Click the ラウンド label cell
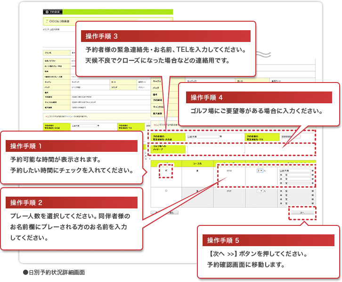The height and width of the screenshot is (282, 342). (x=123, y=87)
